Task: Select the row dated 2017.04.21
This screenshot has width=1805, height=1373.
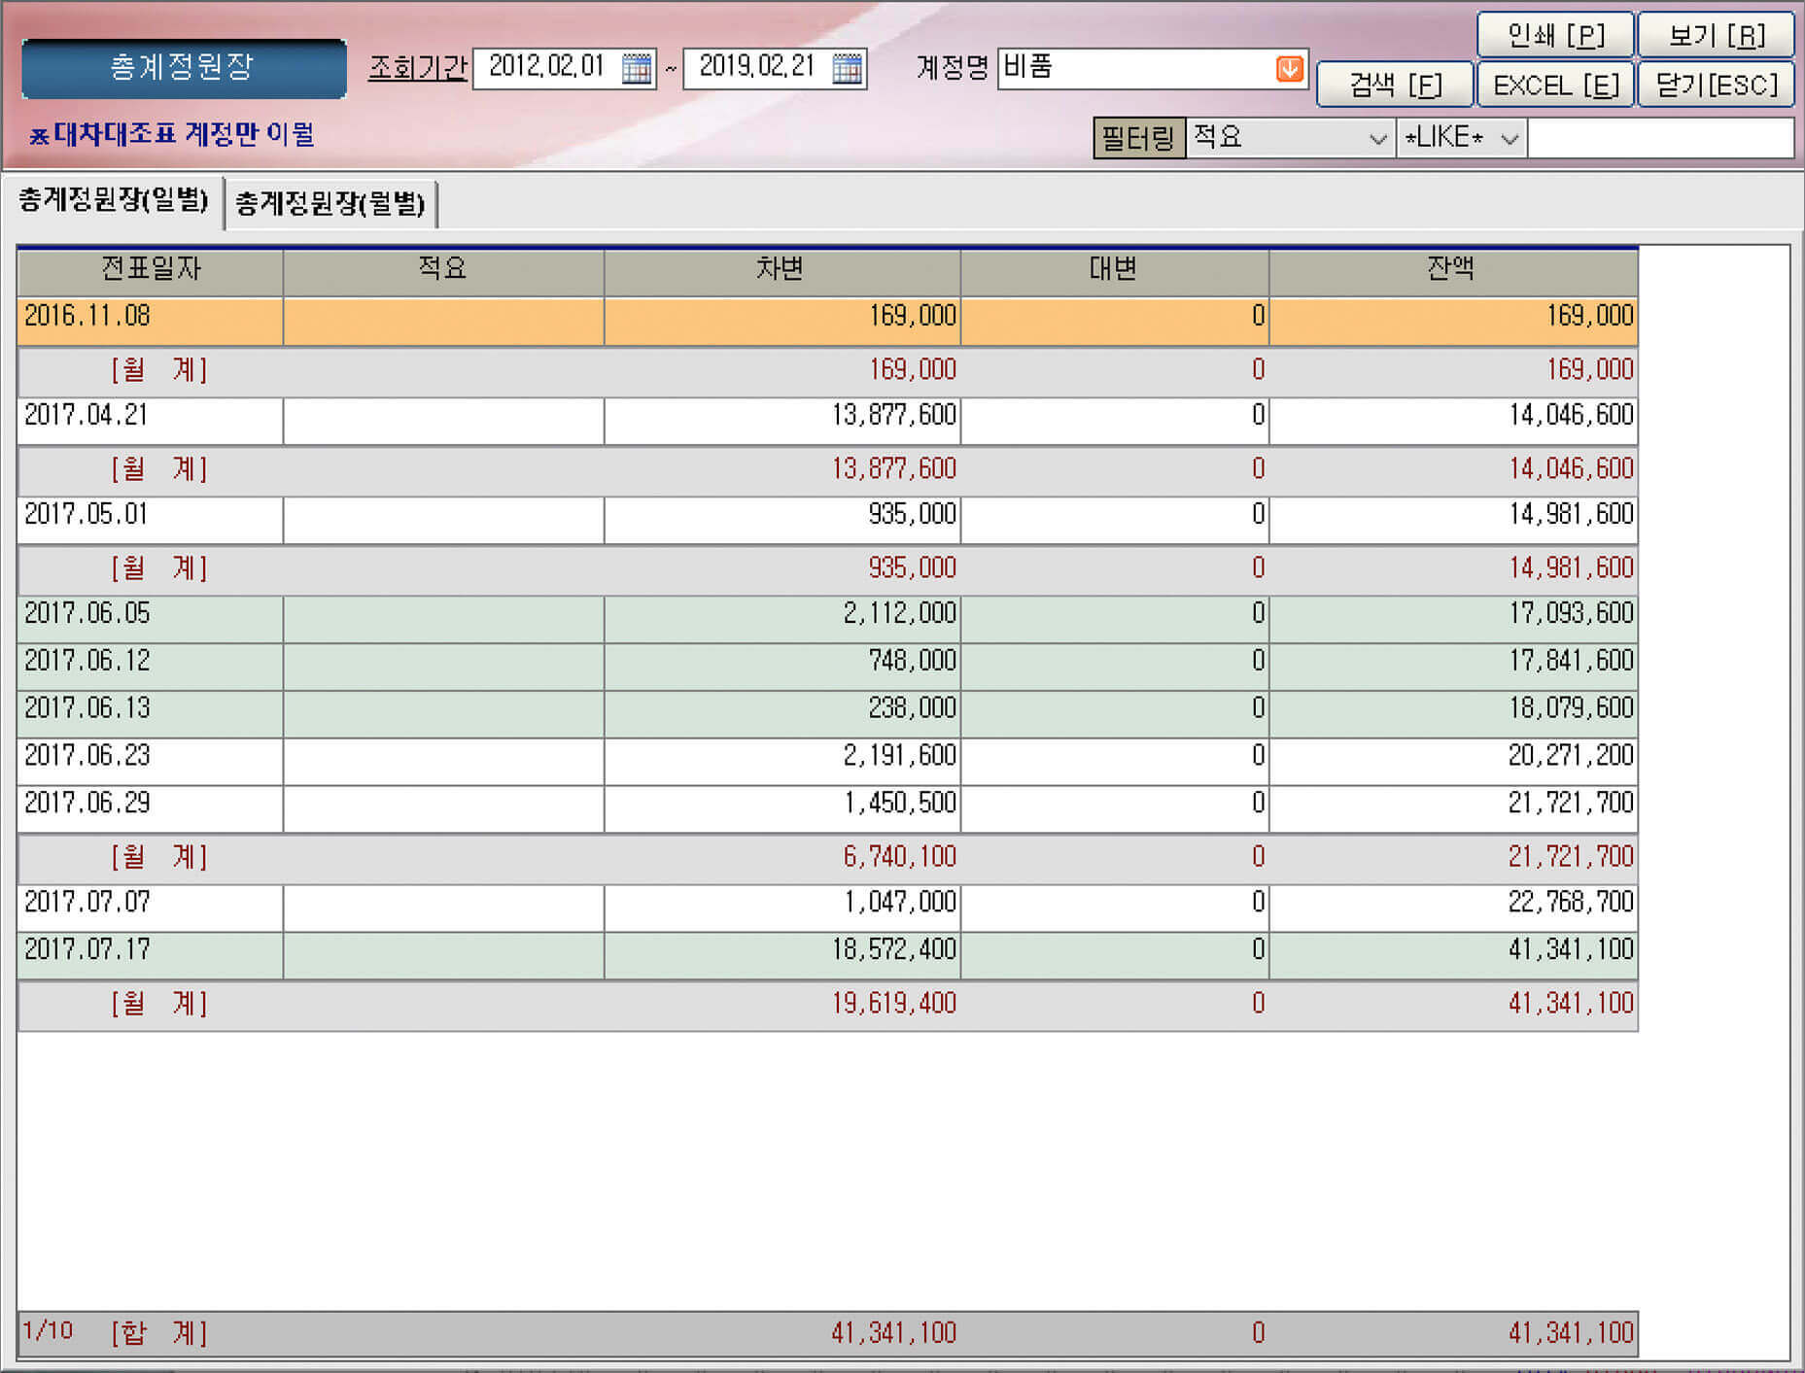Action: tap(827, 421)
